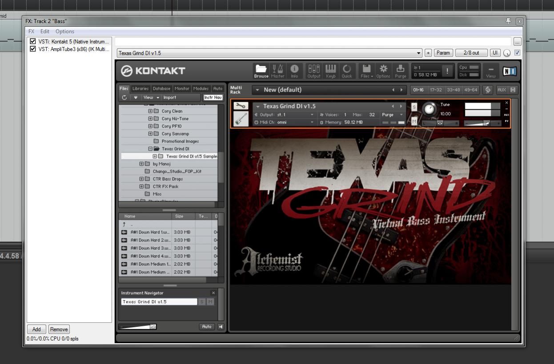Toggle plugin bypass checkbox near UI

coord(517,53)
